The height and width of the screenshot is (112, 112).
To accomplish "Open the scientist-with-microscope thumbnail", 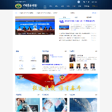I will tap(27, 105).
